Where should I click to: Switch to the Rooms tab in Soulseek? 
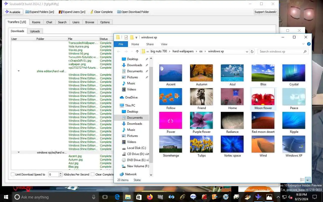[x=36, y=22]
